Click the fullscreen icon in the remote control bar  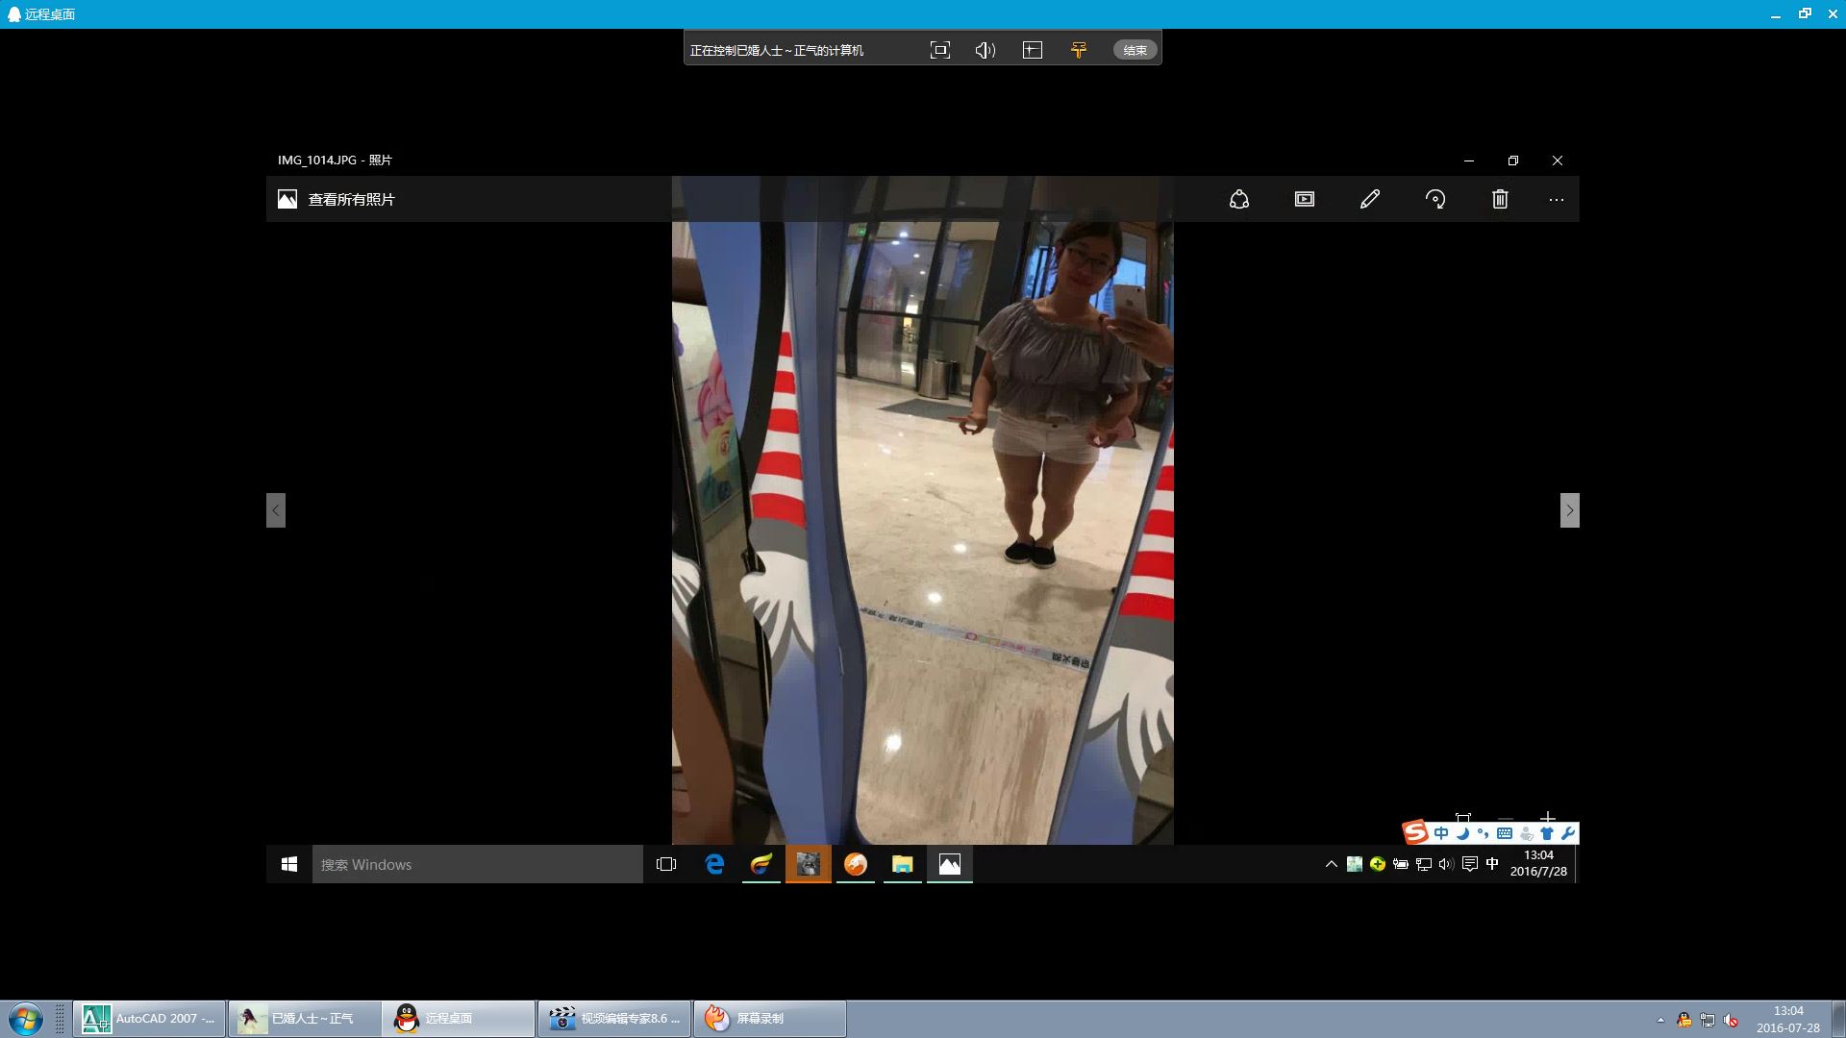pyautogui.click(x=940, y=50)
